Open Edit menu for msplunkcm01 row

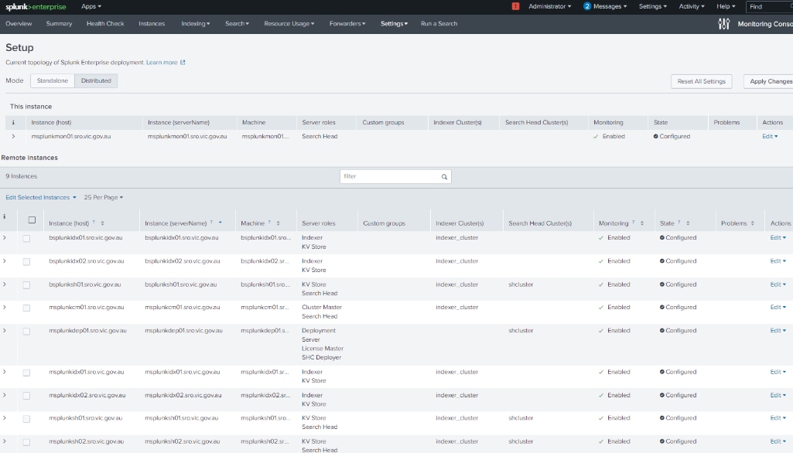(778, 308)
